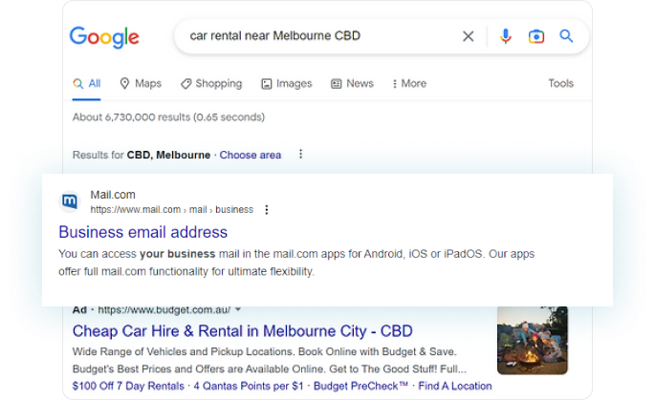Click the Mail.com favicon icon

tap(70, 201)
